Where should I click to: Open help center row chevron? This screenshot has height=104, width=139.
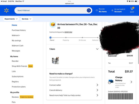tap(97, 95)
